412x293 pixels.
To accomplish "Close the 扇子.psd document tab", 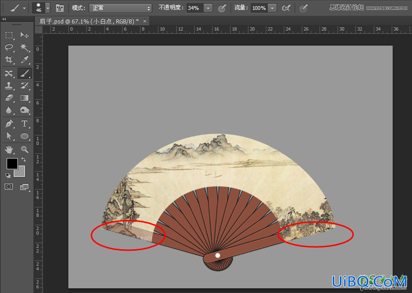I will click(x=145, y=21).
